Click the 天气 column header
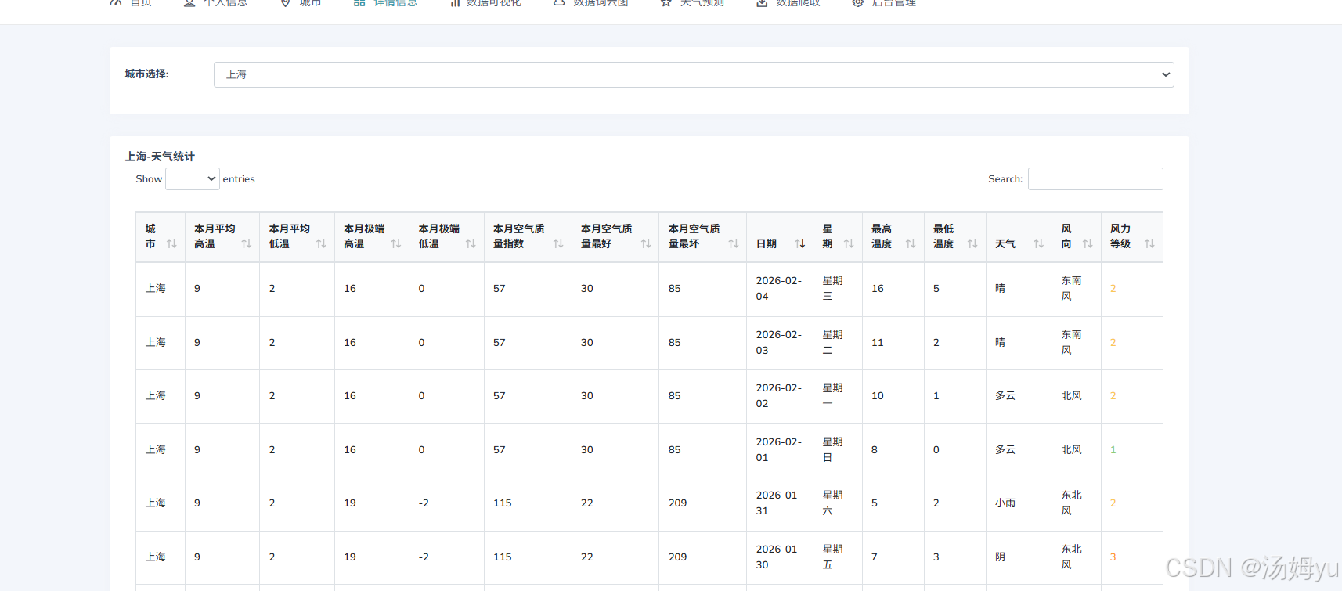 [1019, 237]
